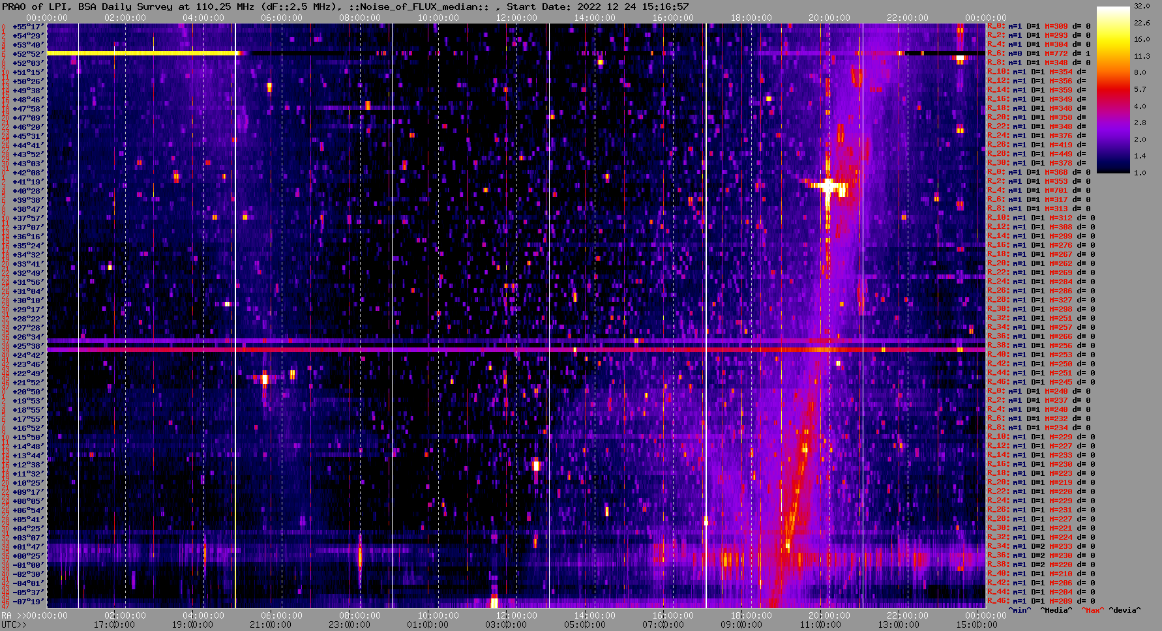Click the 32.0 value on the color scale

tap(1142, 6)
